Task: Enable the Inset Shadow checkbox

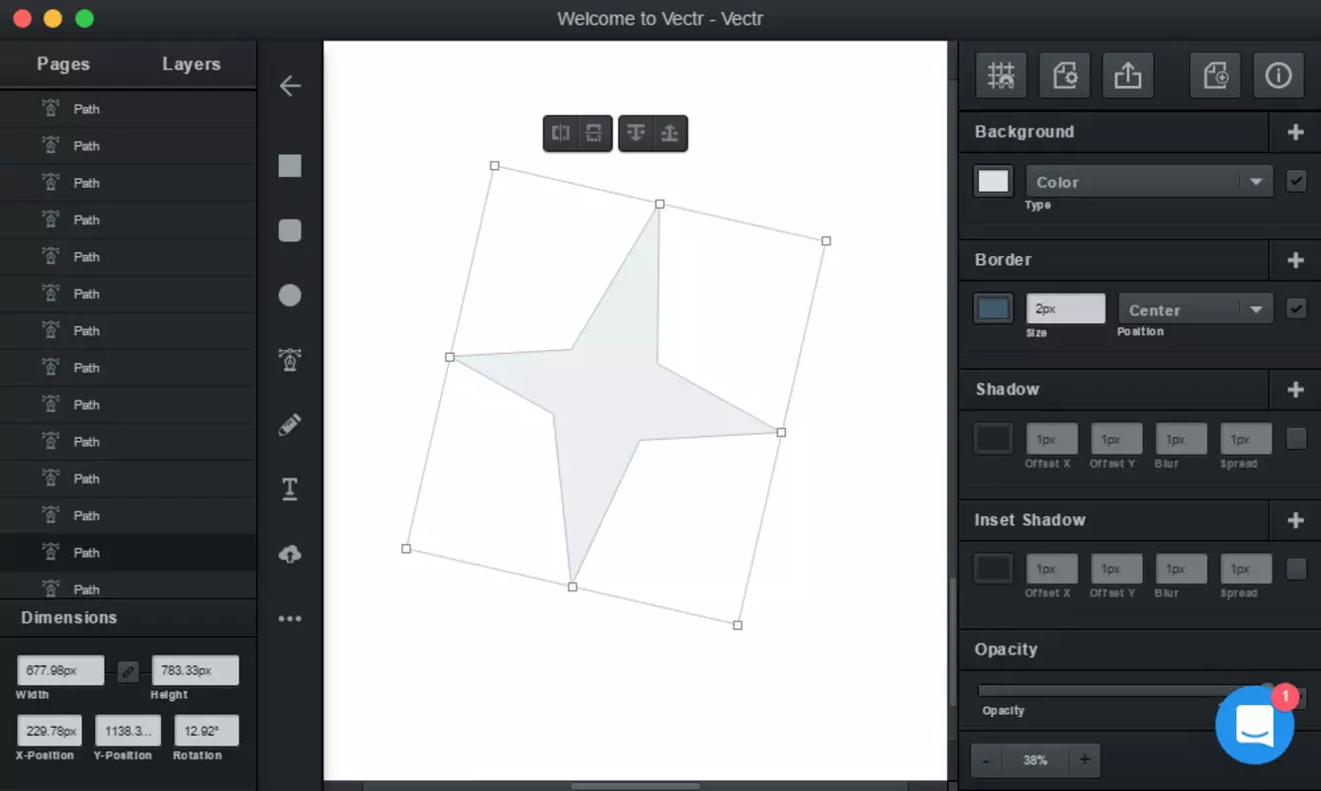Action: (x=1296, y=569)
